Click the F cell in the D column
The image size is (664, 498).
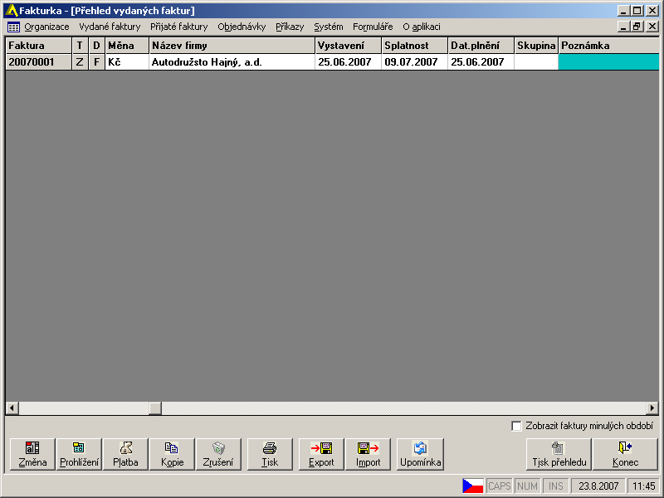[96, 62]
